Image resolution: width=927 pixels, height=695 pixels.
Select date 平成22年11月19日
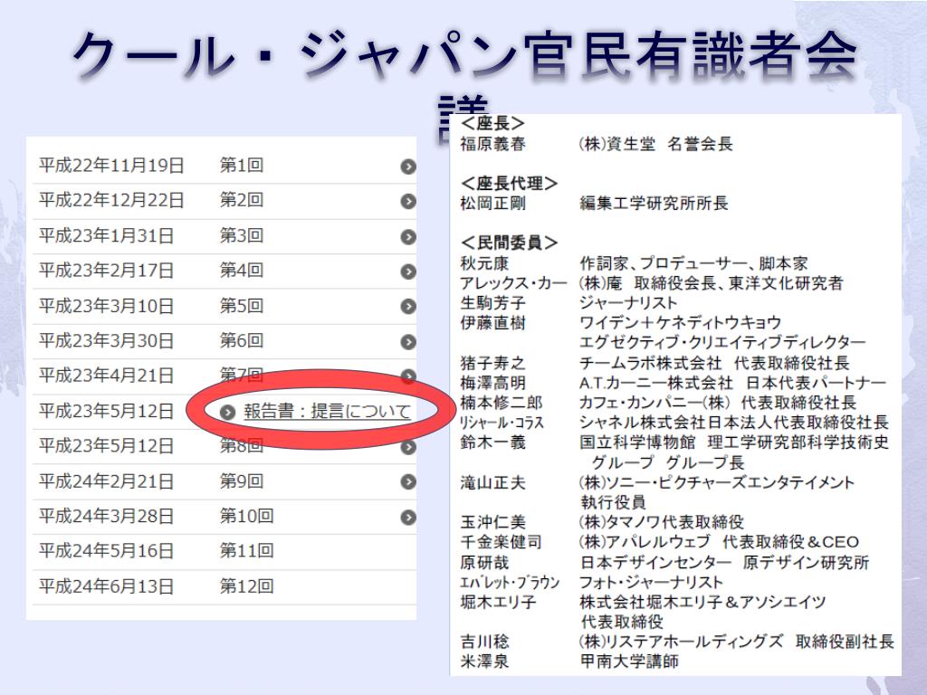[111, 166]
